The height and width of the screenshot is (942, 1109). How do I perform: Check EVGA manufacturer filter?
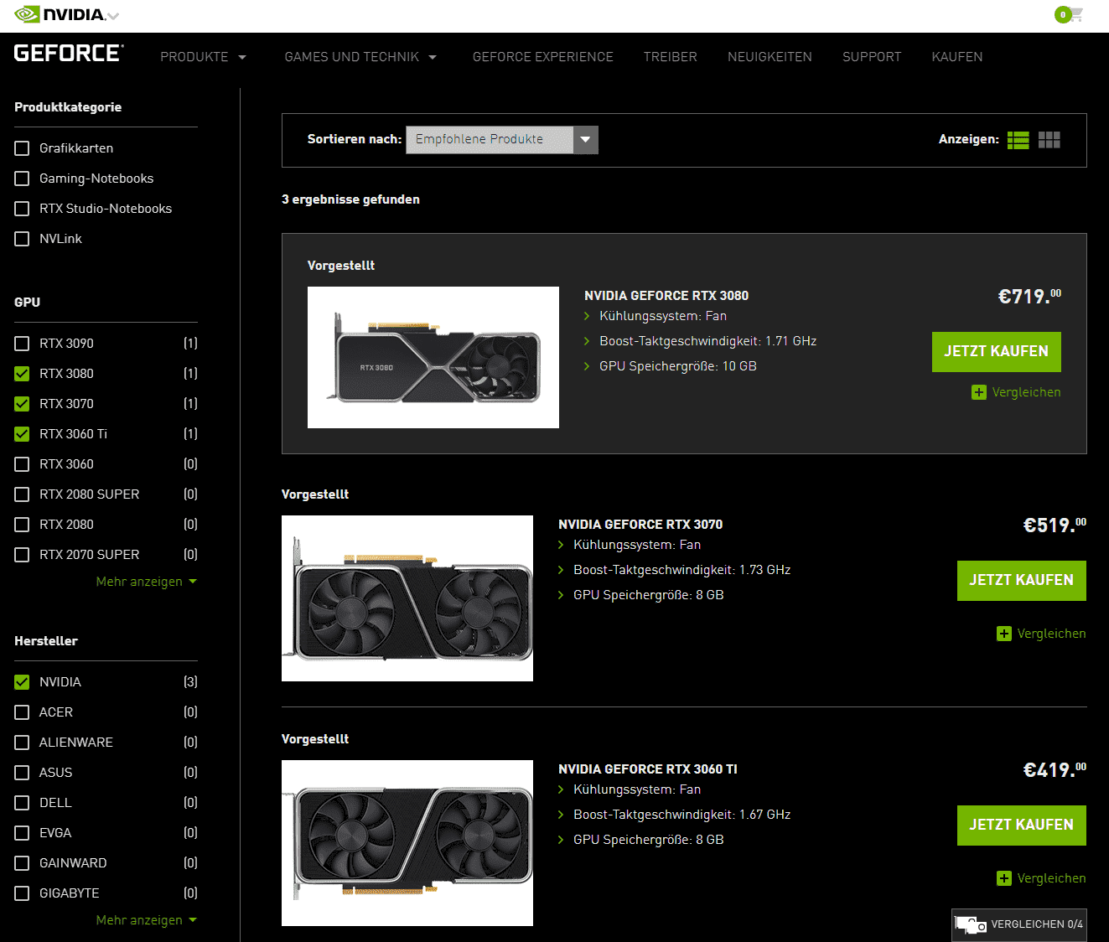pos(22,833)
